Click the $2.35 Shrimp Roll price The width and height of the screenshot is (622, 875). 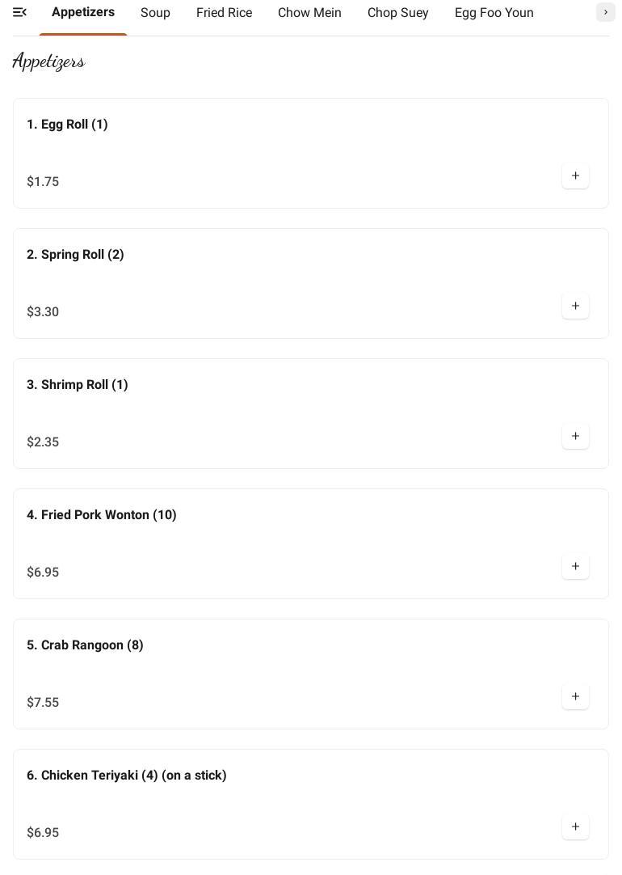pos(43,442)
